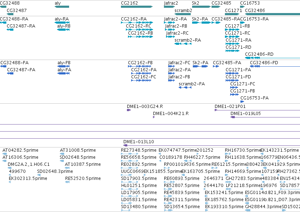Select the CG1271-RC transcript
300x212 pixels.
pos(232,37)
